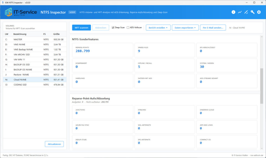Open the EFS-Verschlüsselt card
The width and height of the screenshot is (266, 158).
227,50
